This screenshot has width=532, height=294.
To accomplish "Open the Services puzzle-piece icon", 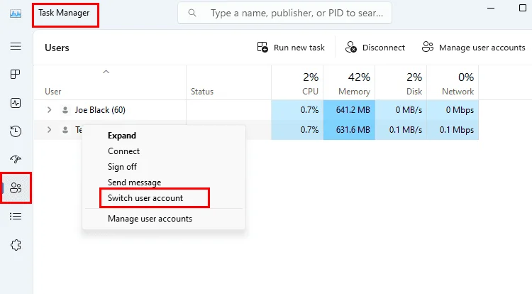I will tap(16, 245).
